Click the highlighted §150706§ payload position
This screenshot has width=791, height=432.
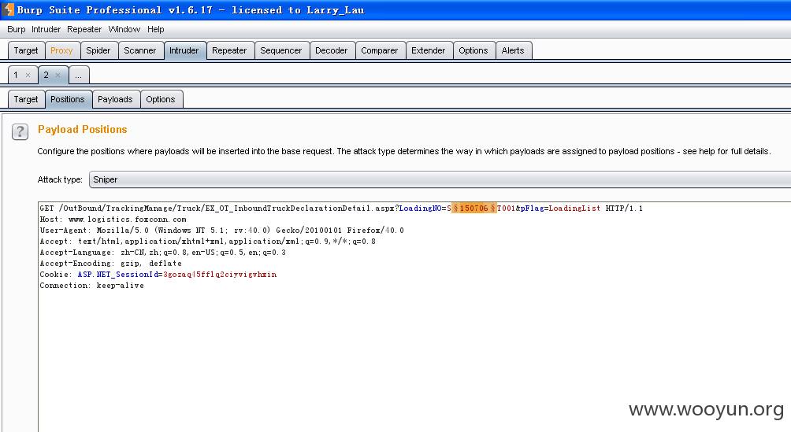[474, 209]
